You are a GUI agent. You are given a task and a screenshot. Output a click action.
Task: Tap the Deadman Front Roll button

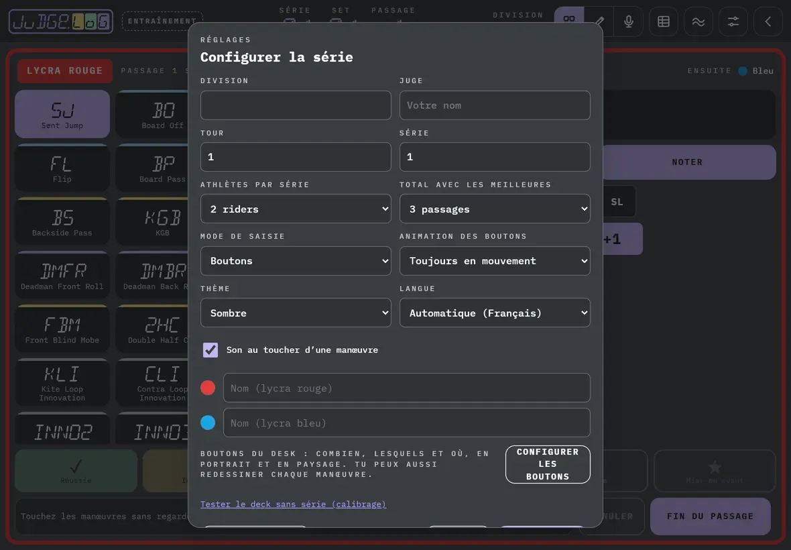point(62,276)
